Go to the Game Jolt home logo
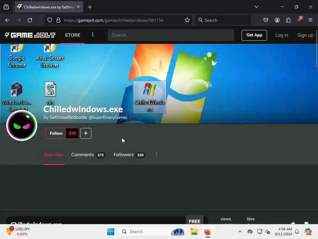The image size is (318, 239). [30, 35]
